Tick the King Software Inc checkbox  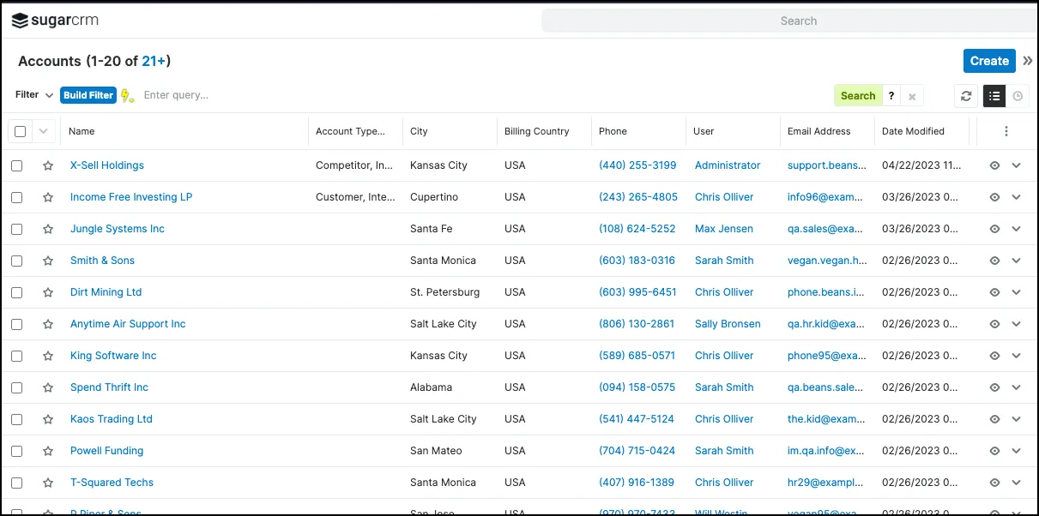pos(17,356)
